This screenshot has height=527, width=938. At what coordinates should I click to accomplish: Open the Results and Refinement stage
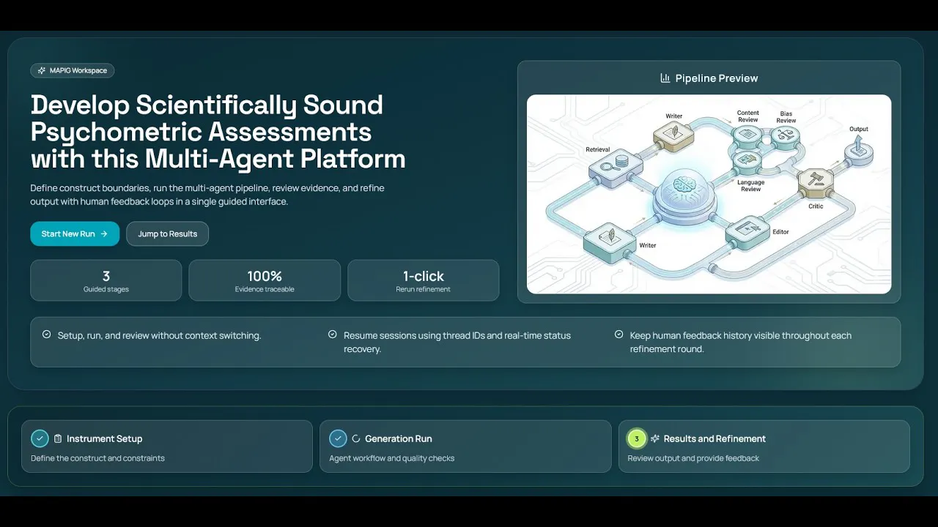pyautogui.click(x=764, y=446)
